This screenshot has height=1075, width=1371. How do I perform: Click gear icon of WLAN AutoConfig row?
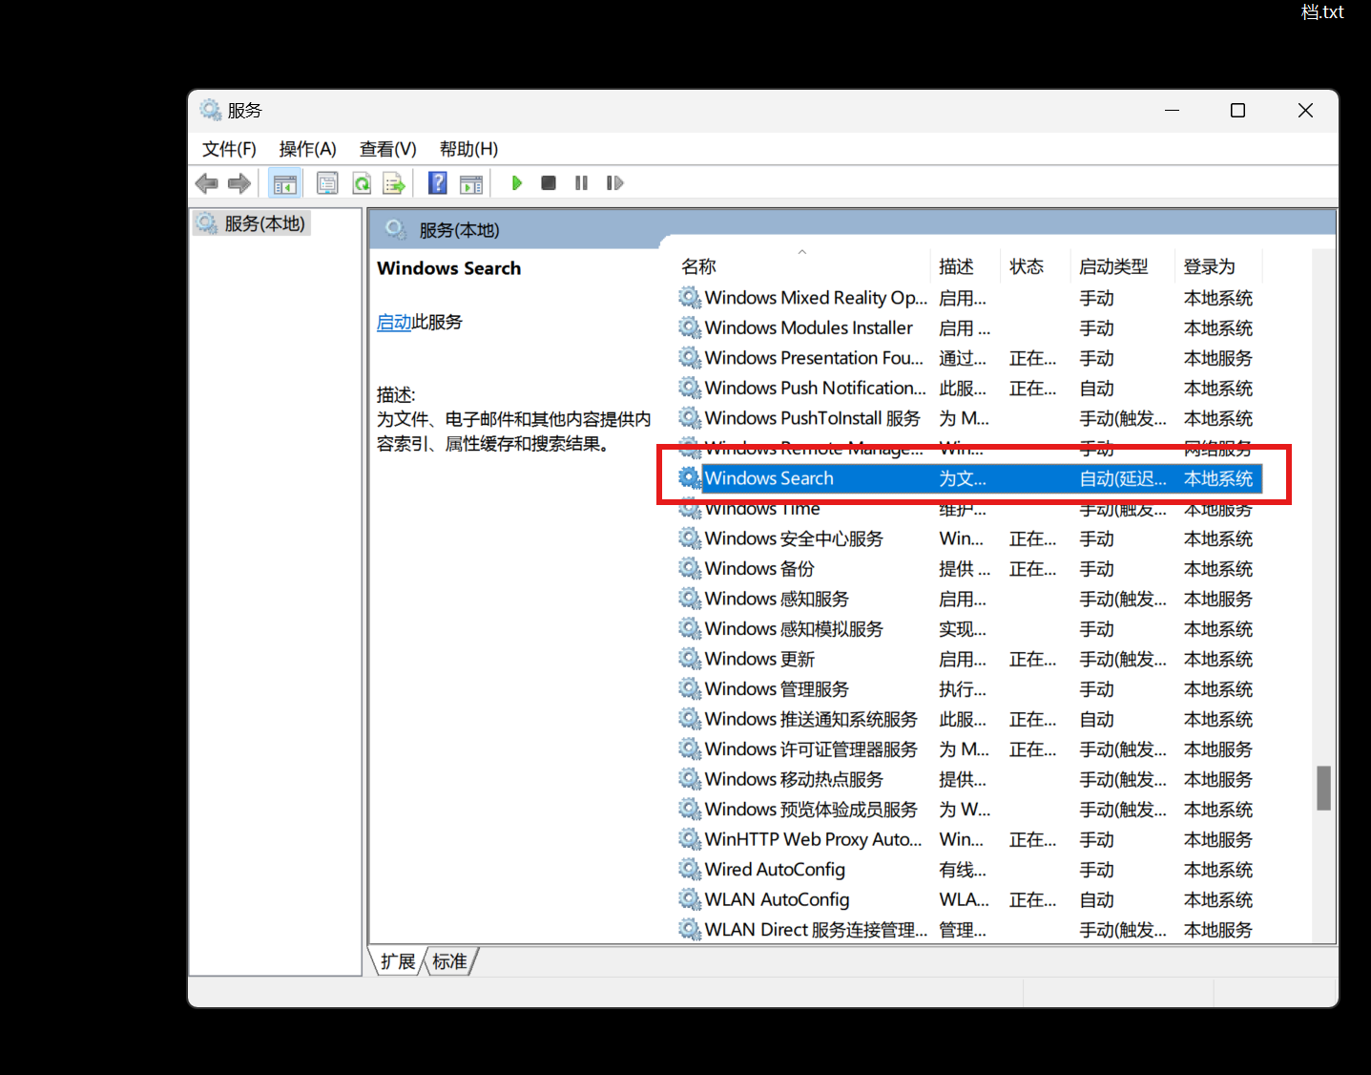click(690, 899)
